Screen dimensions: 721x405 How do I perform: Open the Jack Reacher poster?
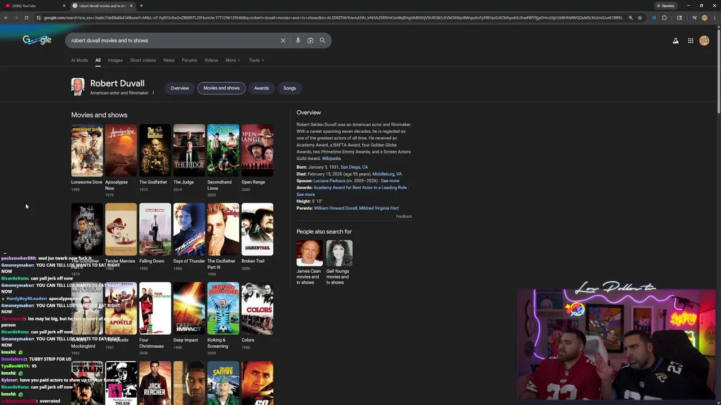(155, 383)
